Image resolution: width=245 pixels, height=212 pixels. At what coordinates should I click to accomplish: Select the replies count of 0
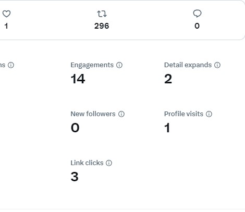coord(197,26)
